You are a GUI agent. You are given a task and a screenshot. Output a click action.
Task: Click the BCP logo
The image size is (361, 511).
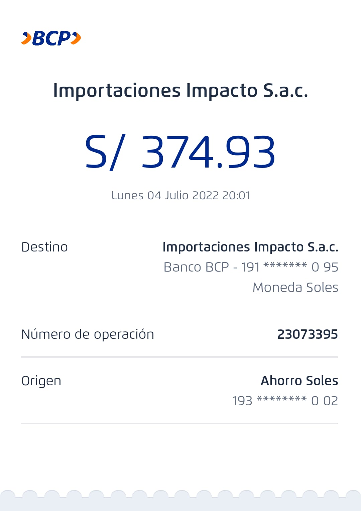[x=51, y=38]
